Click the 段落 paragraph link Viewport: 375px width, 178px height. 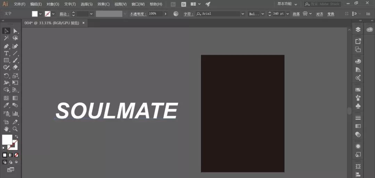pos(296,14)
